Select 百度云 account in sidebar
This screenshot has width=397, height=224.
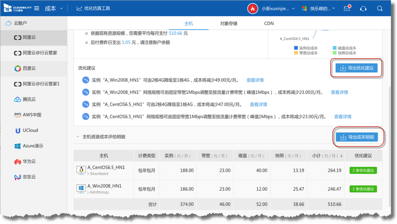29,68
